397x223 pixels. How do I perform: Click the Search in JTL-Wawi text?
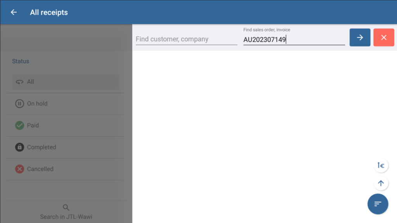coord(66,217)
